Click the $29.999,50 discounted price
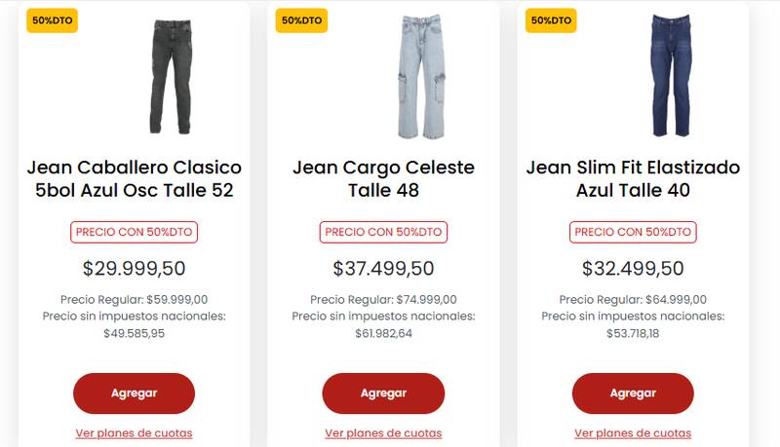780x447 pixels. (x=134, y=269)
